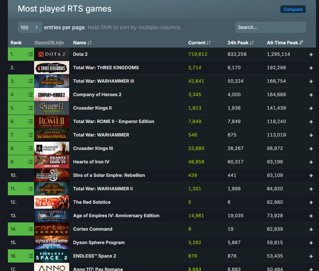Sort by Name column header

click(82, 43)
